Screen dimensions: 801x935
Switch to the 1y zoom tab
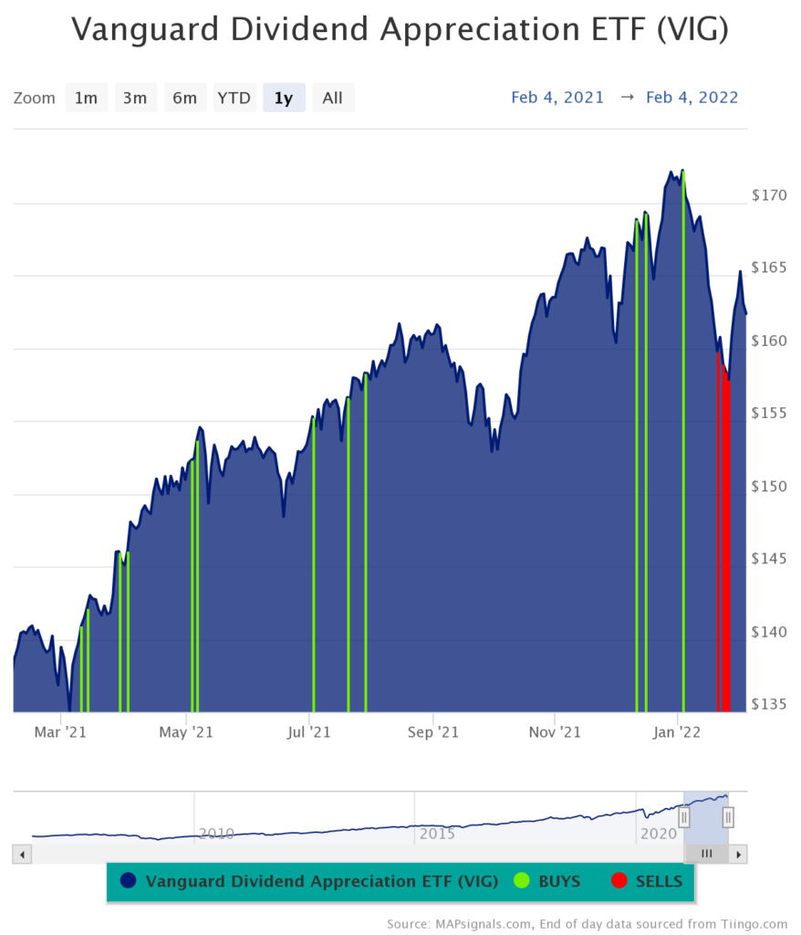coord(284,98)
